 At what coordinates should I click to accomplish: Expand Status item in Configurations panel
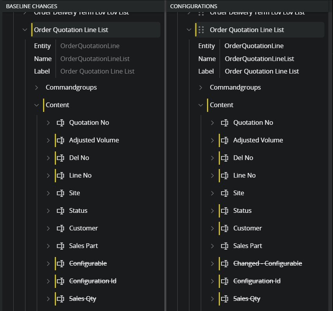(212, 211)
